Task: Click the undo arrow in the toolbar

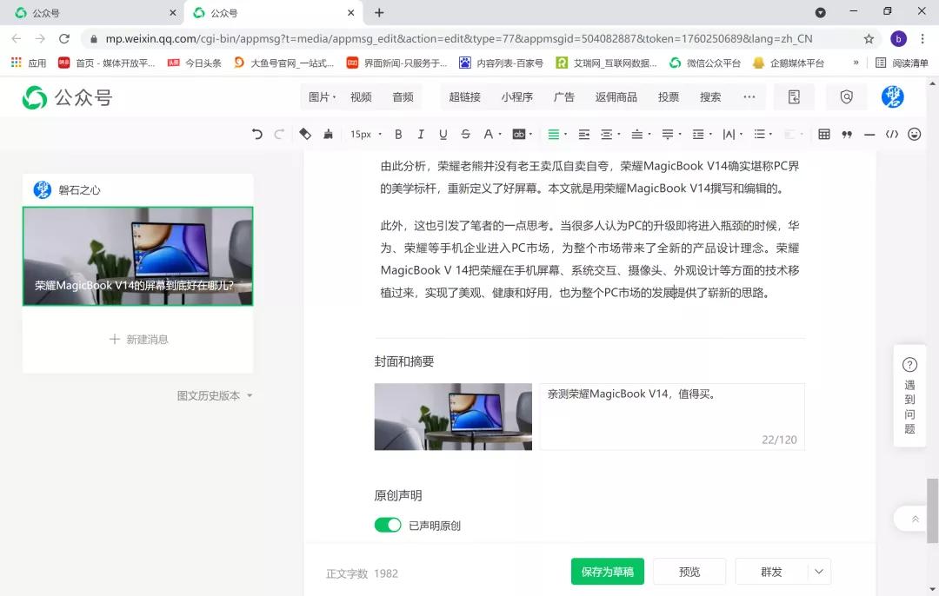Action: (x=256, y=134)
